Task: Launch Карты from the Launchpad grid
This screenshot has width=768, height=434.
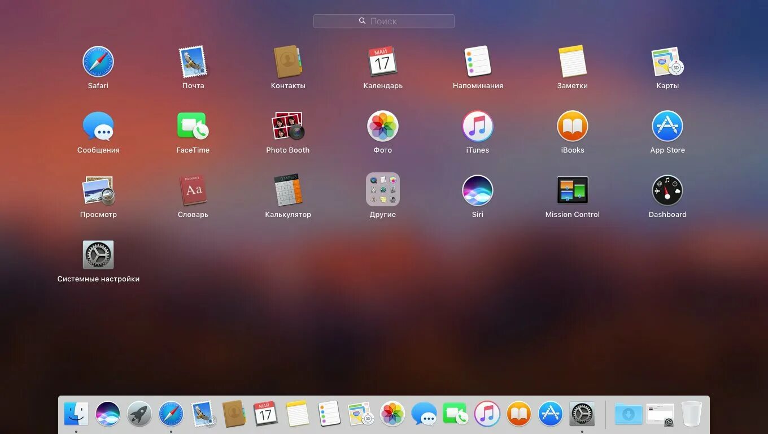Action: click(667, 62)
